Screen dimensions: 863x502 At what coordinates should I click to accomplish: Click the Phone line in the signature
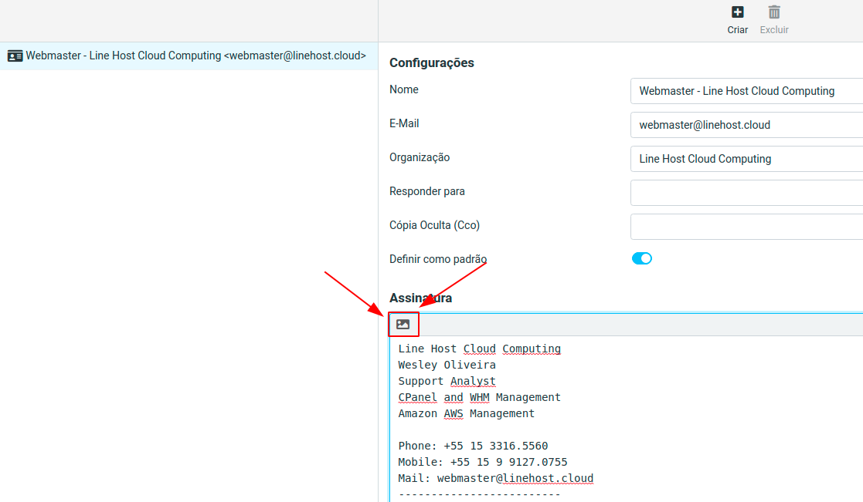click(473, 446)
